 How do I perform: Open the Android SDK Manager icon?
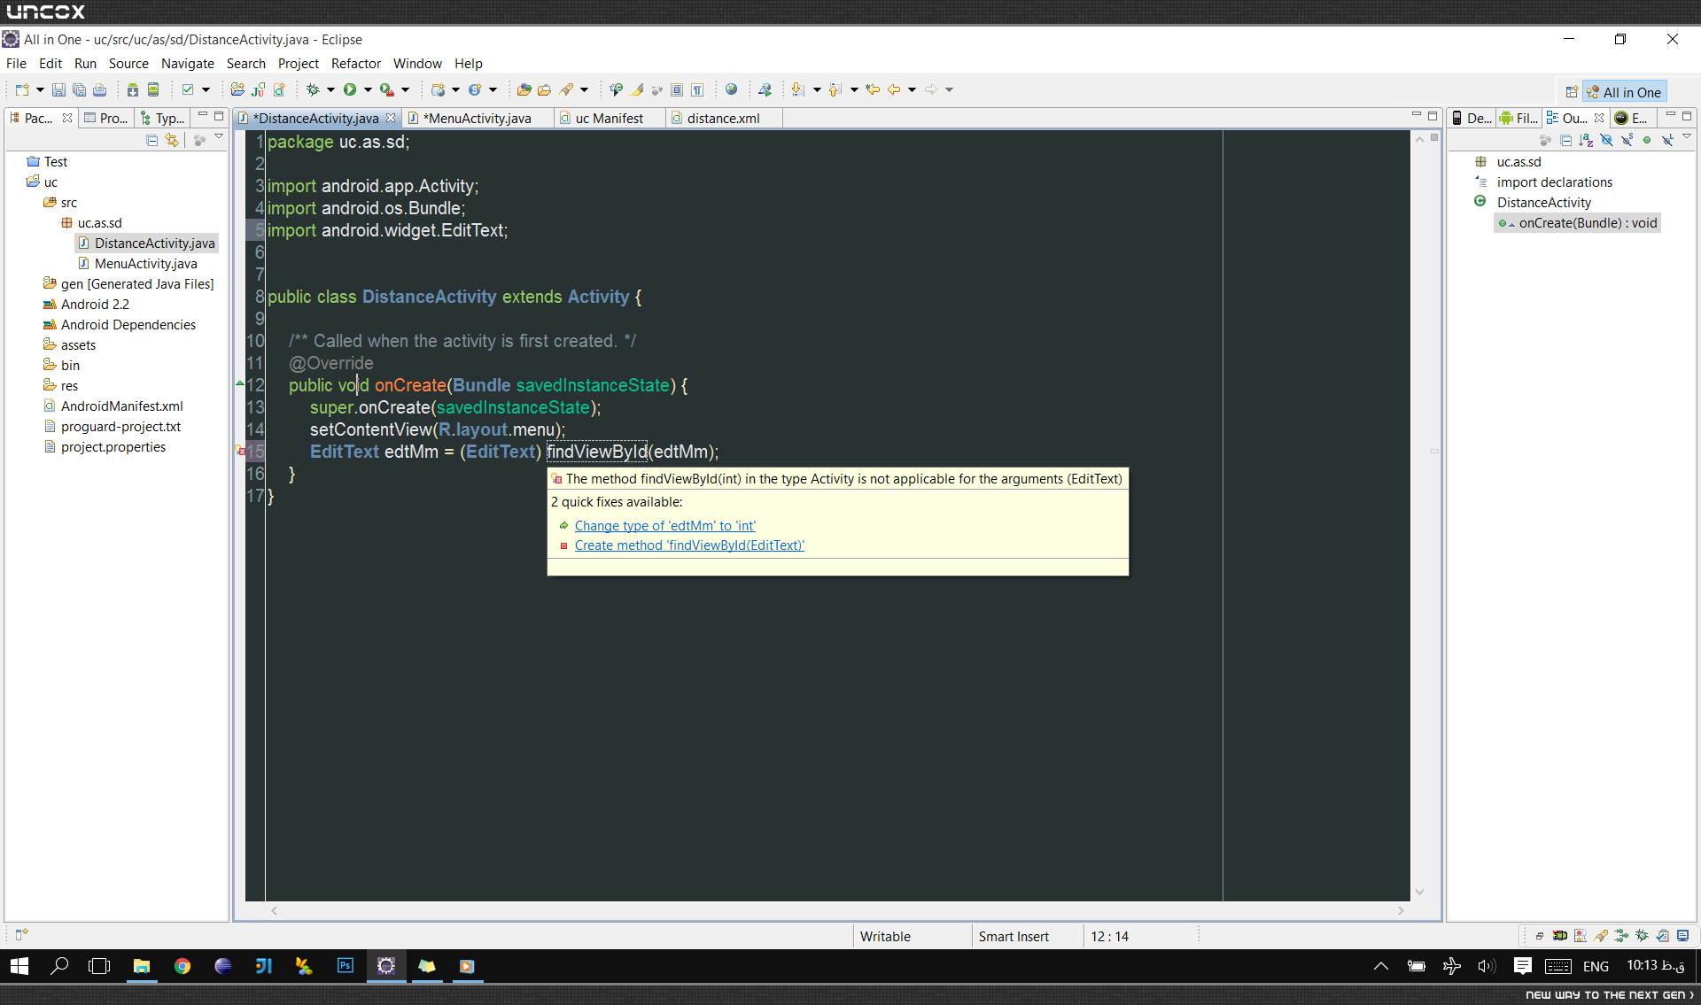[x=133, y=89]
